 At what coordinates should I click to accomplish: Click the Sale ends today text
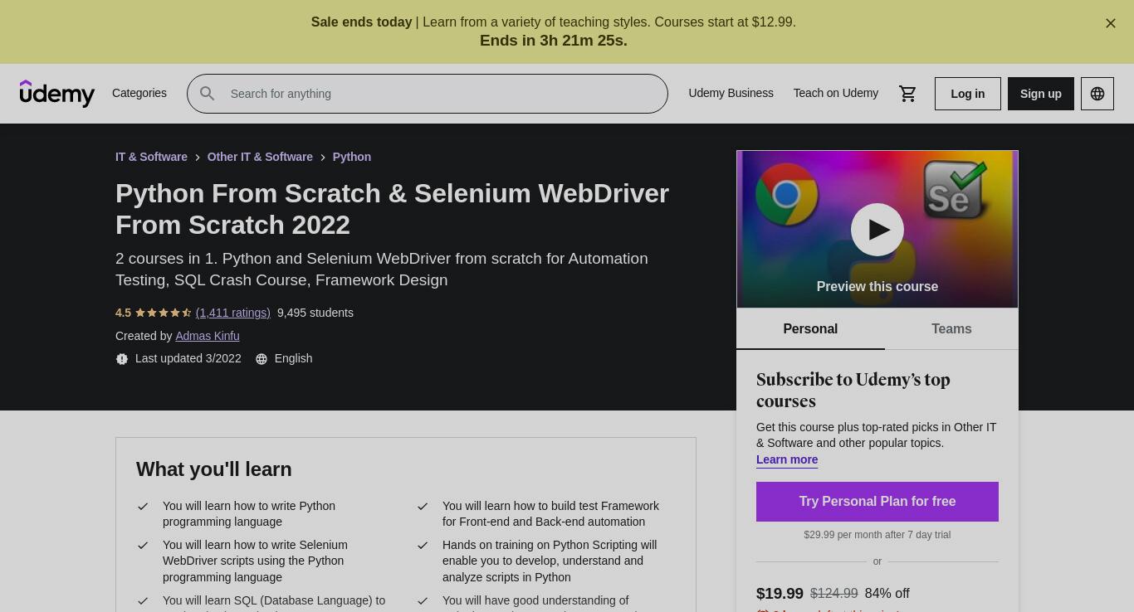coord(361,22)
